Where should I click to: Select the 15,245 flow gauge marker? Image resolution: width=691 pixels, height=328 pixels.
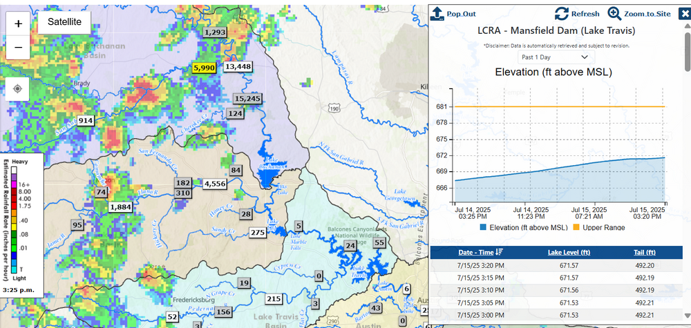pyautogui.click(x=247, y=99)
